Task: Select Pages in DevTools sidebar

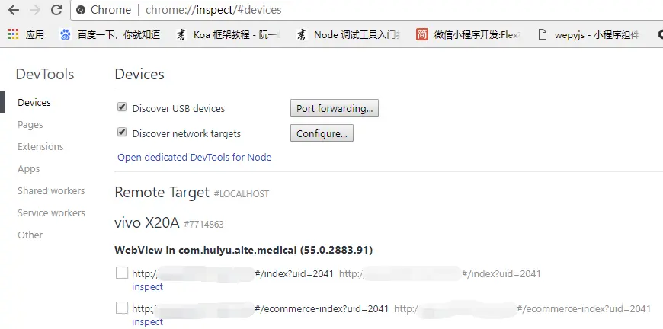Action: tap(30, 125)
